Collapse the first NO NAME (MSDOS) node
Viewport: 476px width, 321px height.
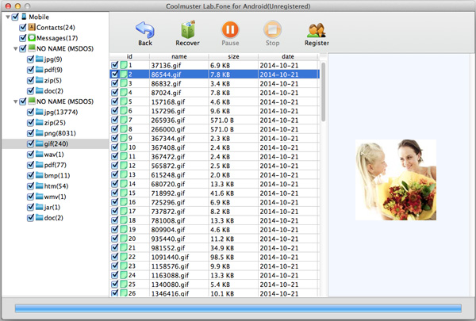(16, 49)
